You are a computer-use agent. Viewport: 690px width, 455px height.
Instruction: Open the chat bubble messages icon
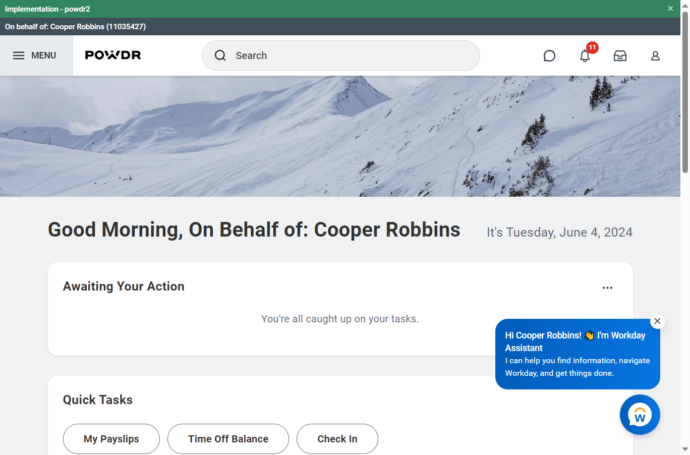(x=549, y=56)
